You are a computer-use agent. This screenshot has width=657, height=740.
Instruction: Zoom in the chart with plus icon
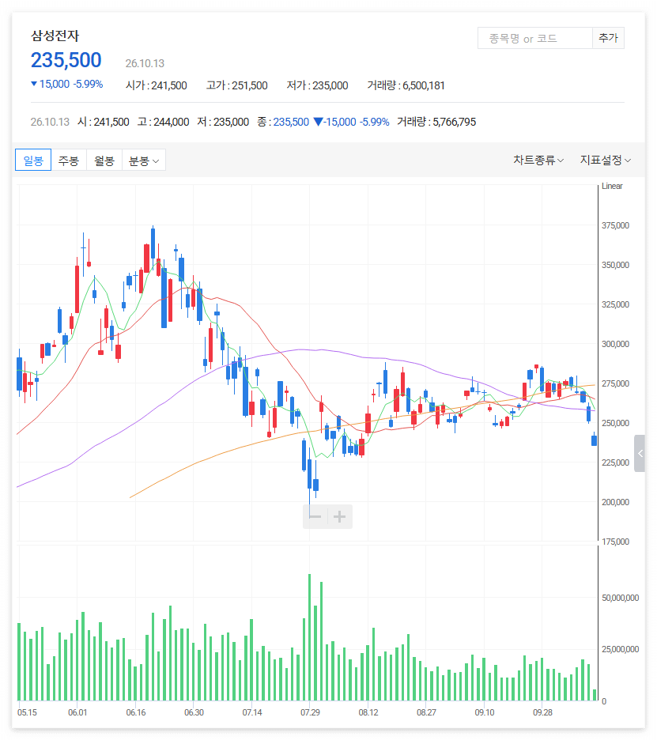[x=339, y=516]
